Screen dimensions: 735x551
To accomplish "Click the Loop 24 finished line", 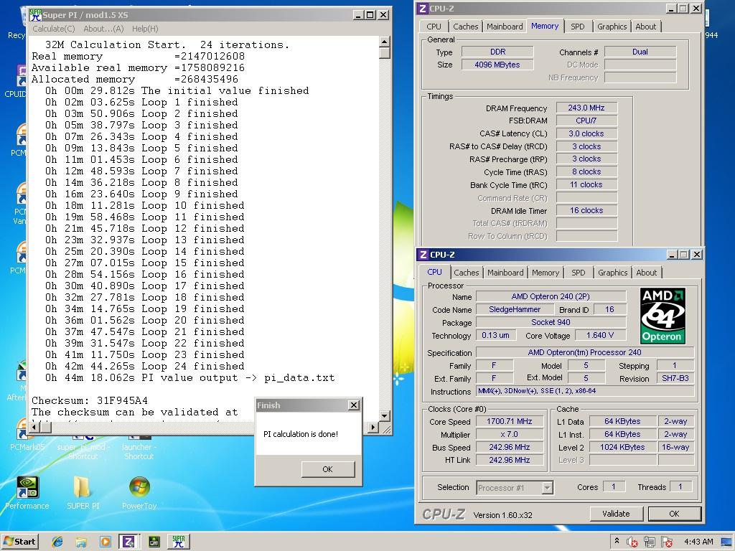I will (x=145, y=366).
